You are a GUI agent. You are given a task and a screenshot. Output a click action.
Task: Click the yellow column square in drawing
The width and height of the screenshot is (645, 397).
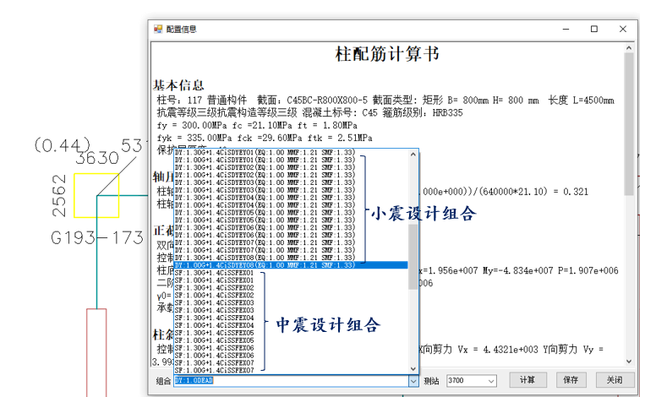pyautogui.click(x=96, y=195)
